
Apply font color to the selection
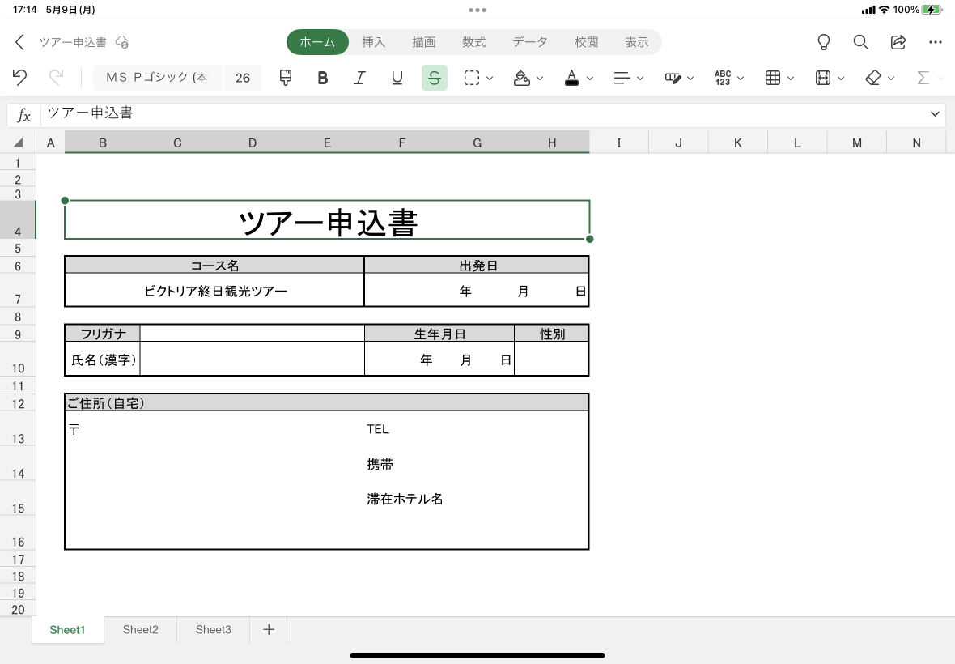click(573, 78)
